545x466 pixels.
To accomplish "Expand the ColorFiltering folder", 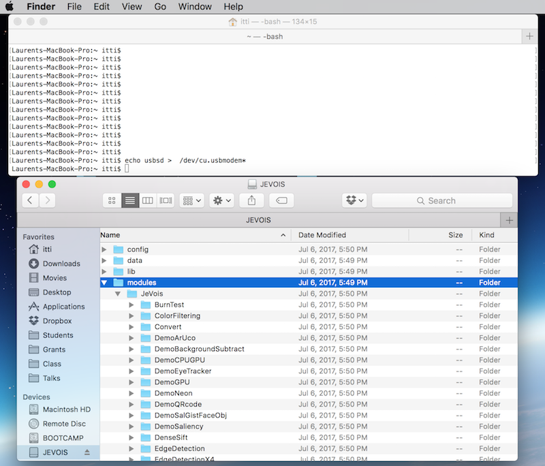I will 131,316.
